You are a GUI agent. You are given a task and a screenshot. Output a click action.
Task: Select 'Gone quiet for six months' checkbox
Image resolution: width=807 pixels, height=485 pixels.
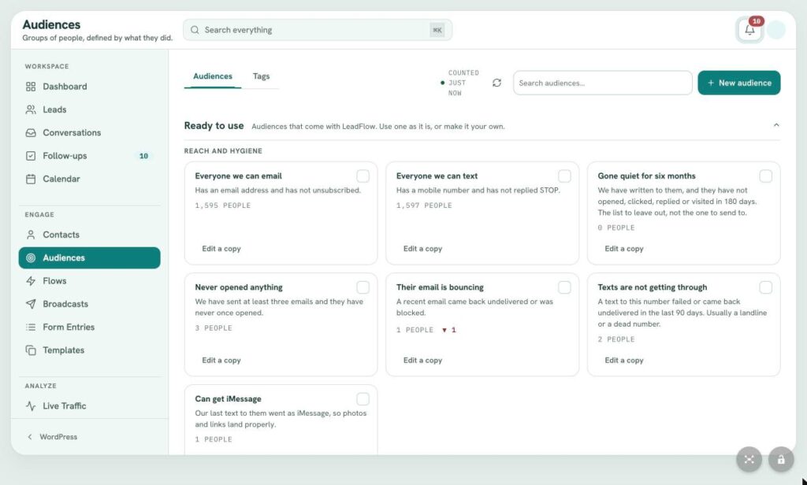765,176
